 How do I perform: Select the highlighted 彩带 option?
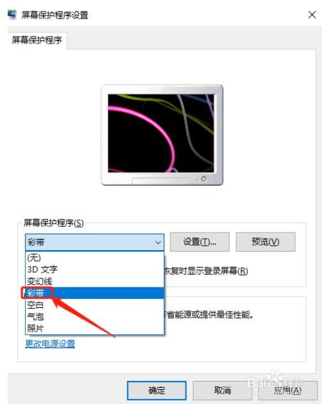(95, 293)
